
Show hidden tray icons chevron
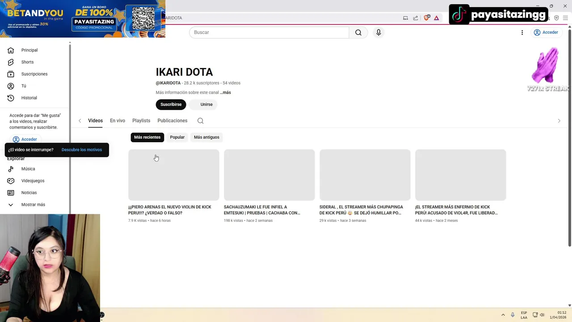pos(503,315)
